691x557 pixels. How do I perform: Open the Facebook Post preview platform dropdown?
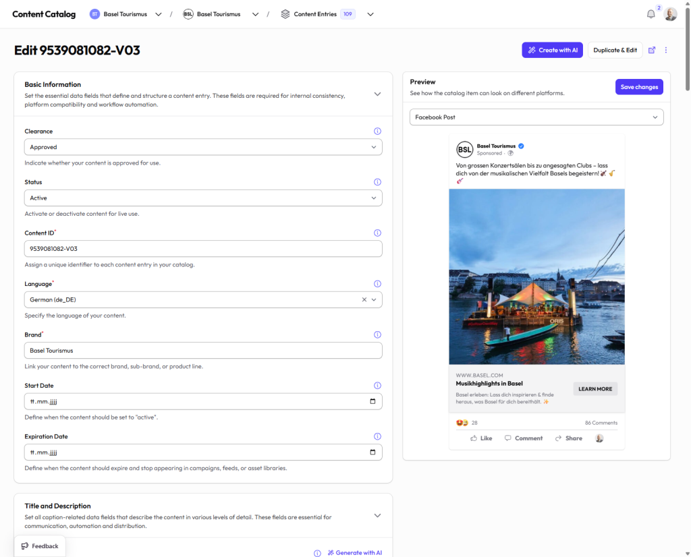[536, 117]
